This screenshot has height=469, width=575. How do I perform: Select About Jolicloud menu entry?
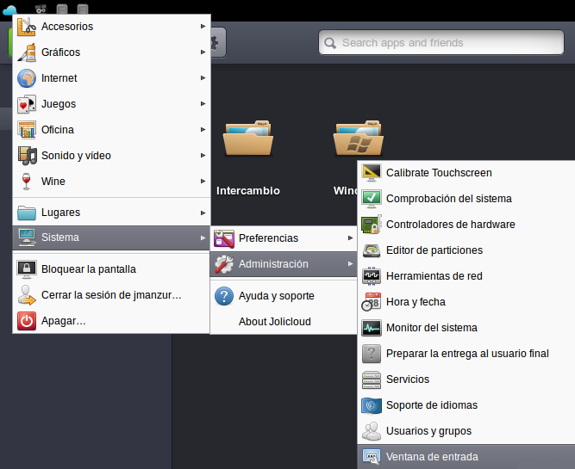[284, 322]
